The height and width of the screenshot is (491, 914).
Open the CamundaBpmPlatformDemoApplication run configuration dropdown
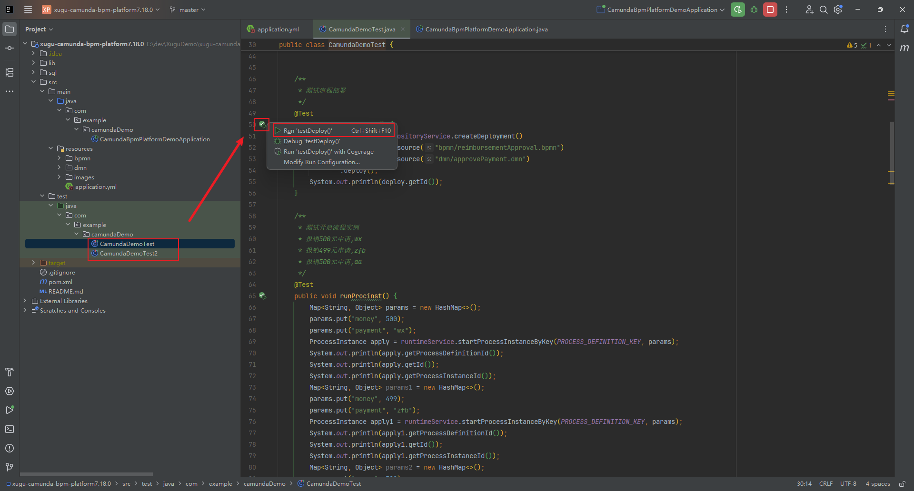(662, 10)
